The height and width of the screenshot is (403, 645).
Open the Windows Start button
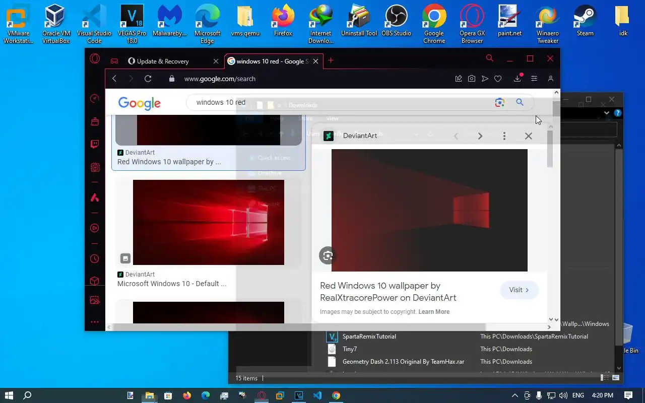pyautogui.click(x=9, y=395)
